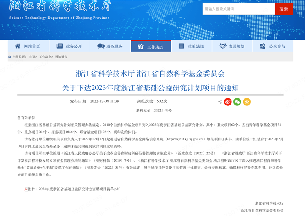Click the article title line 关于下达2023年度
Image resolution: width=305 pixels, height=216 pixels.
[150, 88]
